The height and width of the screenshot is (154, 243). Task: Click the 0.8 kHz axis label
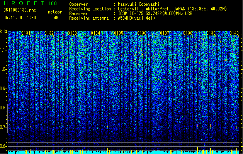pyautogui.click(x=3, y=108)
